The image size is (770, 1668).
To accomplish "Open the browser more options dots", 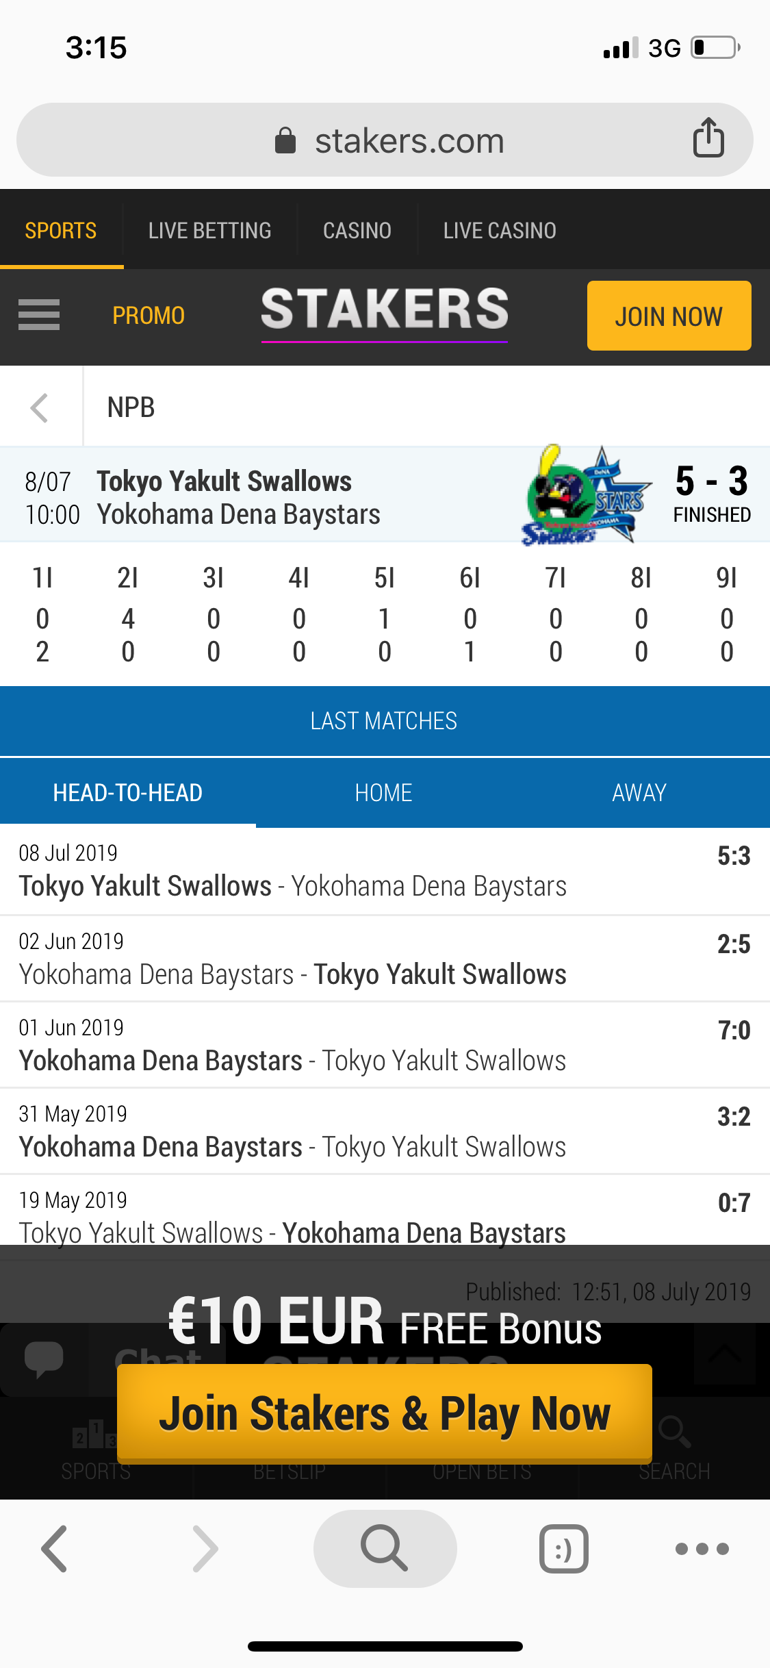I will point(702,1548).
